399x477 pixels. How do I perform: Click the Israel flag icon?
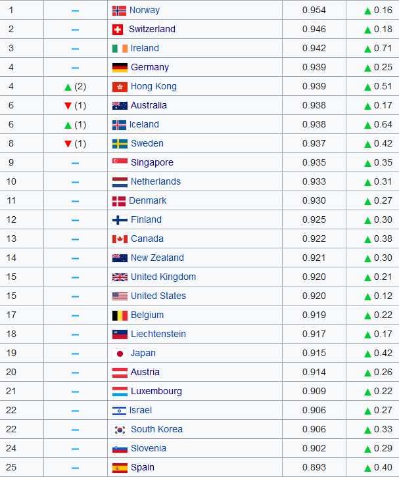[x=120, y=411]
